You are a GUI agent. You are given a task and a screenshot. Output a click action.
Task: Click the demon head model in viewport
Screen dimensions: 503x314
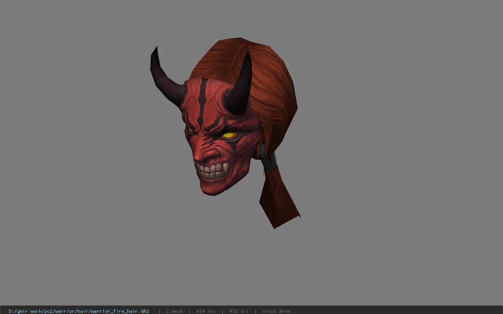click(225, 133)
